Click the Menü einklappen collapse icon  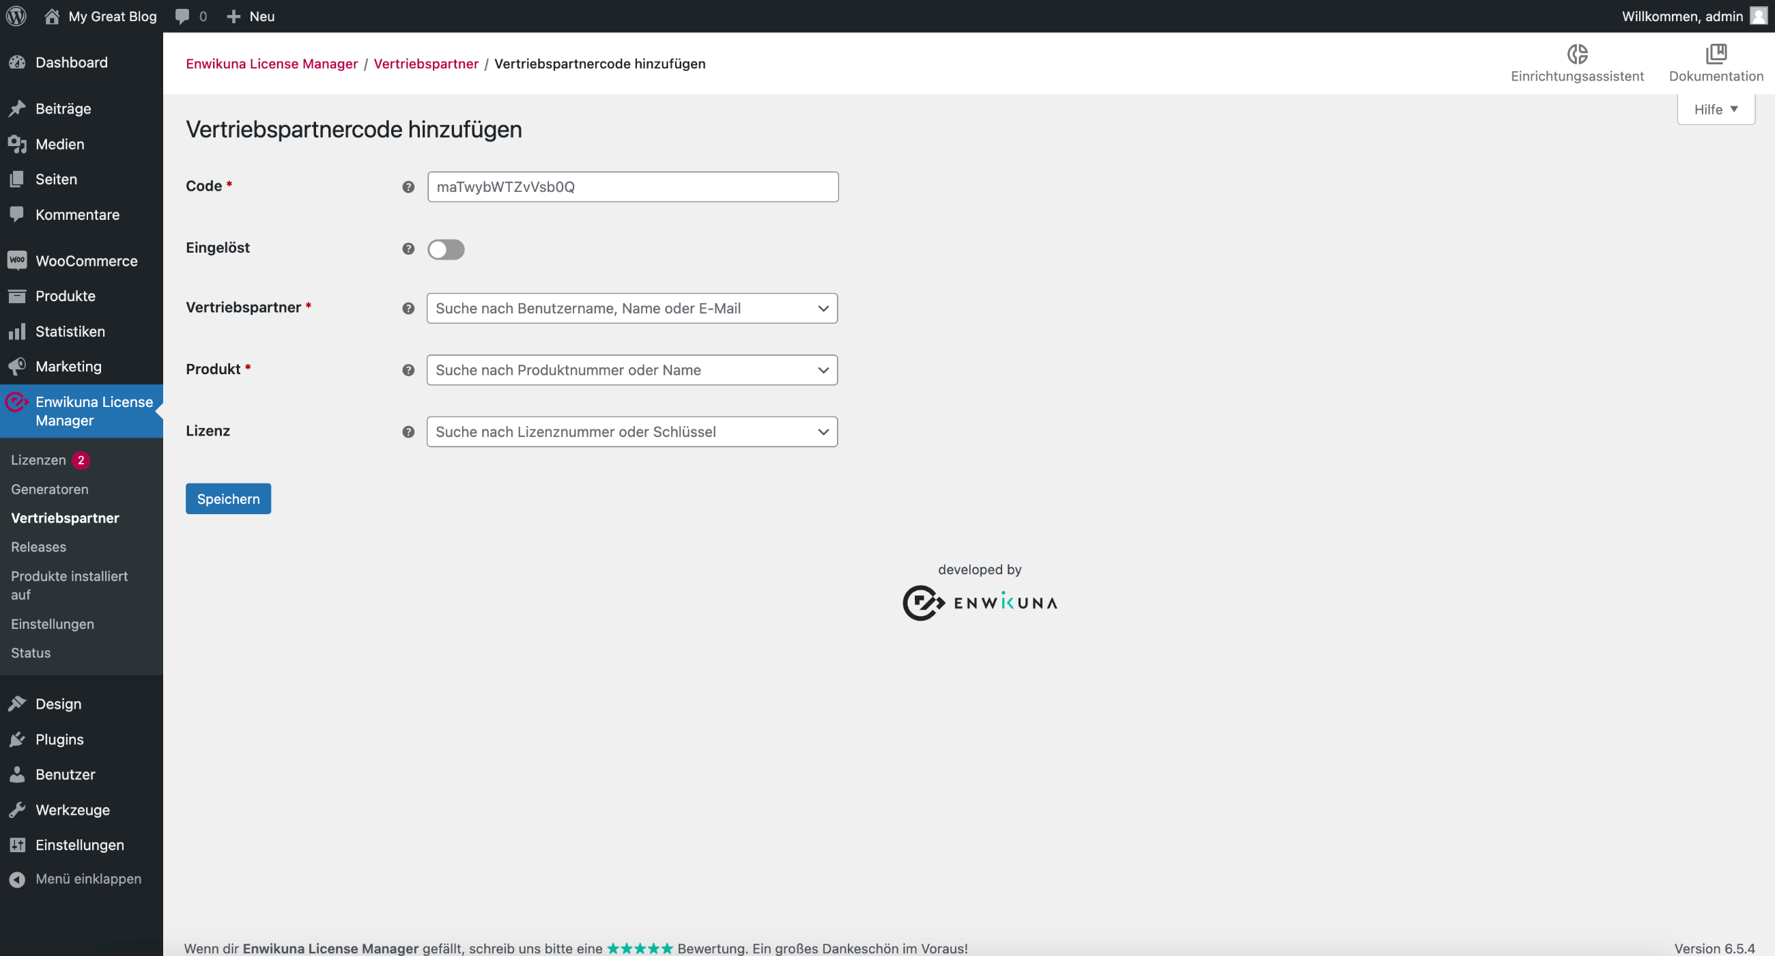click(x=17, y=879)
